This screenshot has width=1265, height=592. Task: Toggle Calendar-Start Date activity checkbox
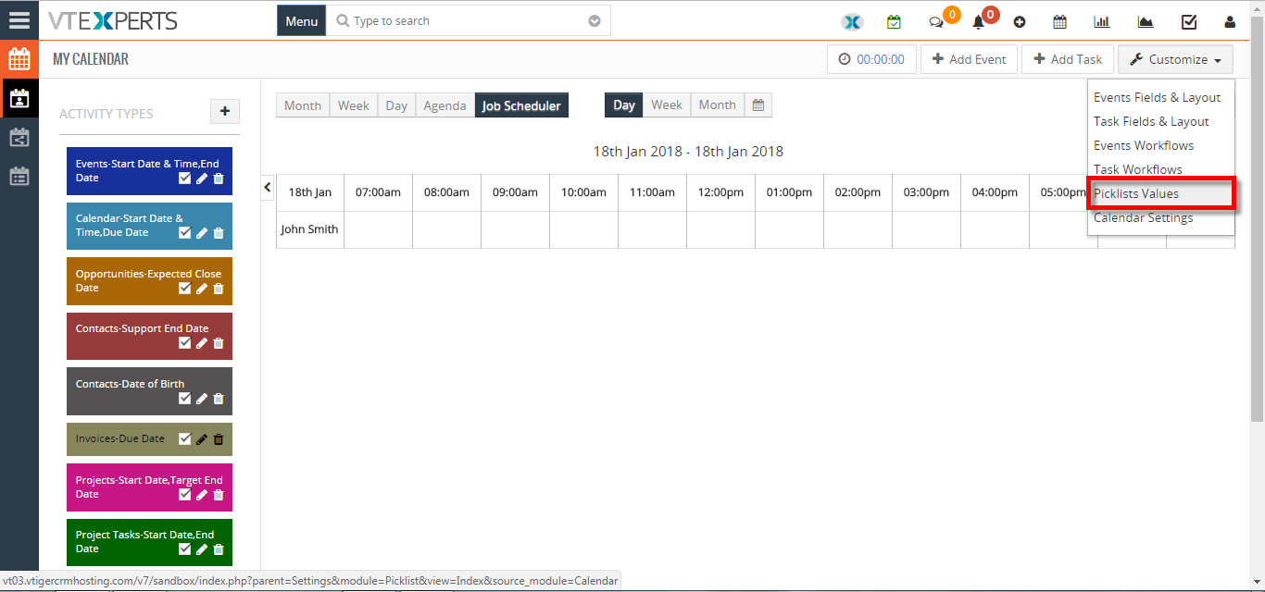click(x=184, y=233)
